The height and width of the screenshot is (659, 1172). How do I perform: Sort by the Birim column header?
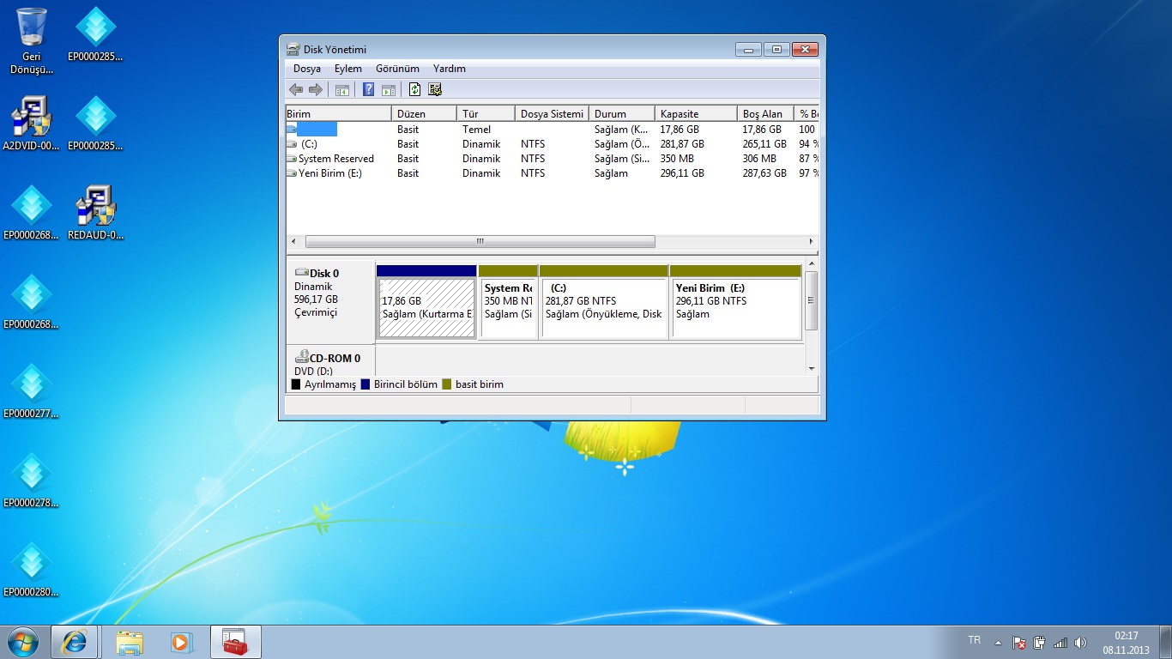pyautogui.click(x=338, y=113)
